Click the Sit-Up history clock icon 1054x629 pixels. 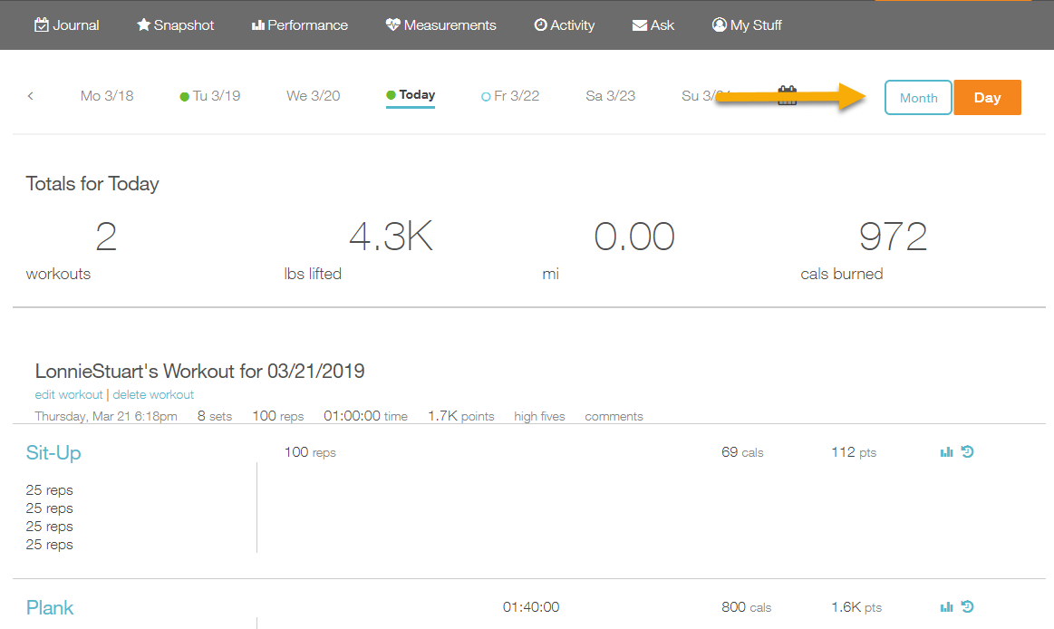tap(967, 451)
